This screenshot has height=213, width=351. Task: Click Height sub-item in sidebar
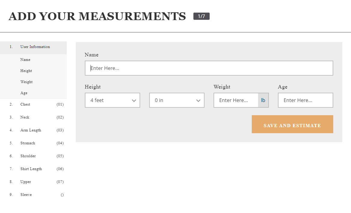pos(26,71)
